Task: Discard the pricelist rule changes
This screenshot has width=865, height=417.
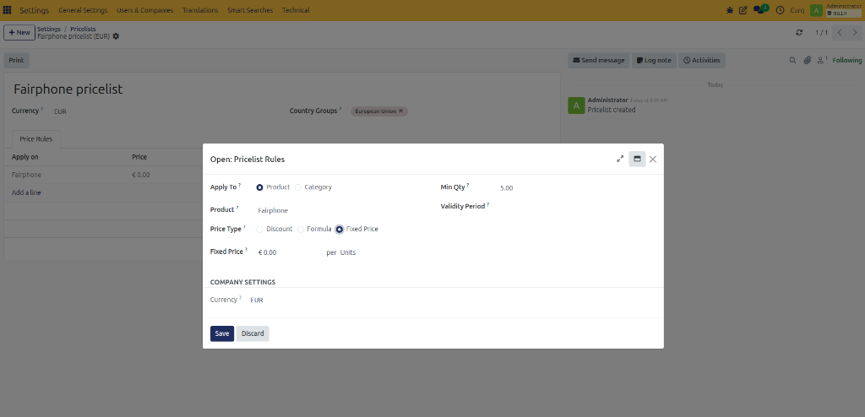Action: 253,333
